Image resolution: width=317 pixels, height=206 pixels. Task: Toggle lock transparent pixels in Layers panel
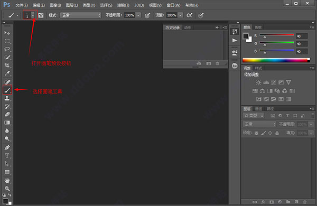click(256, 133)
